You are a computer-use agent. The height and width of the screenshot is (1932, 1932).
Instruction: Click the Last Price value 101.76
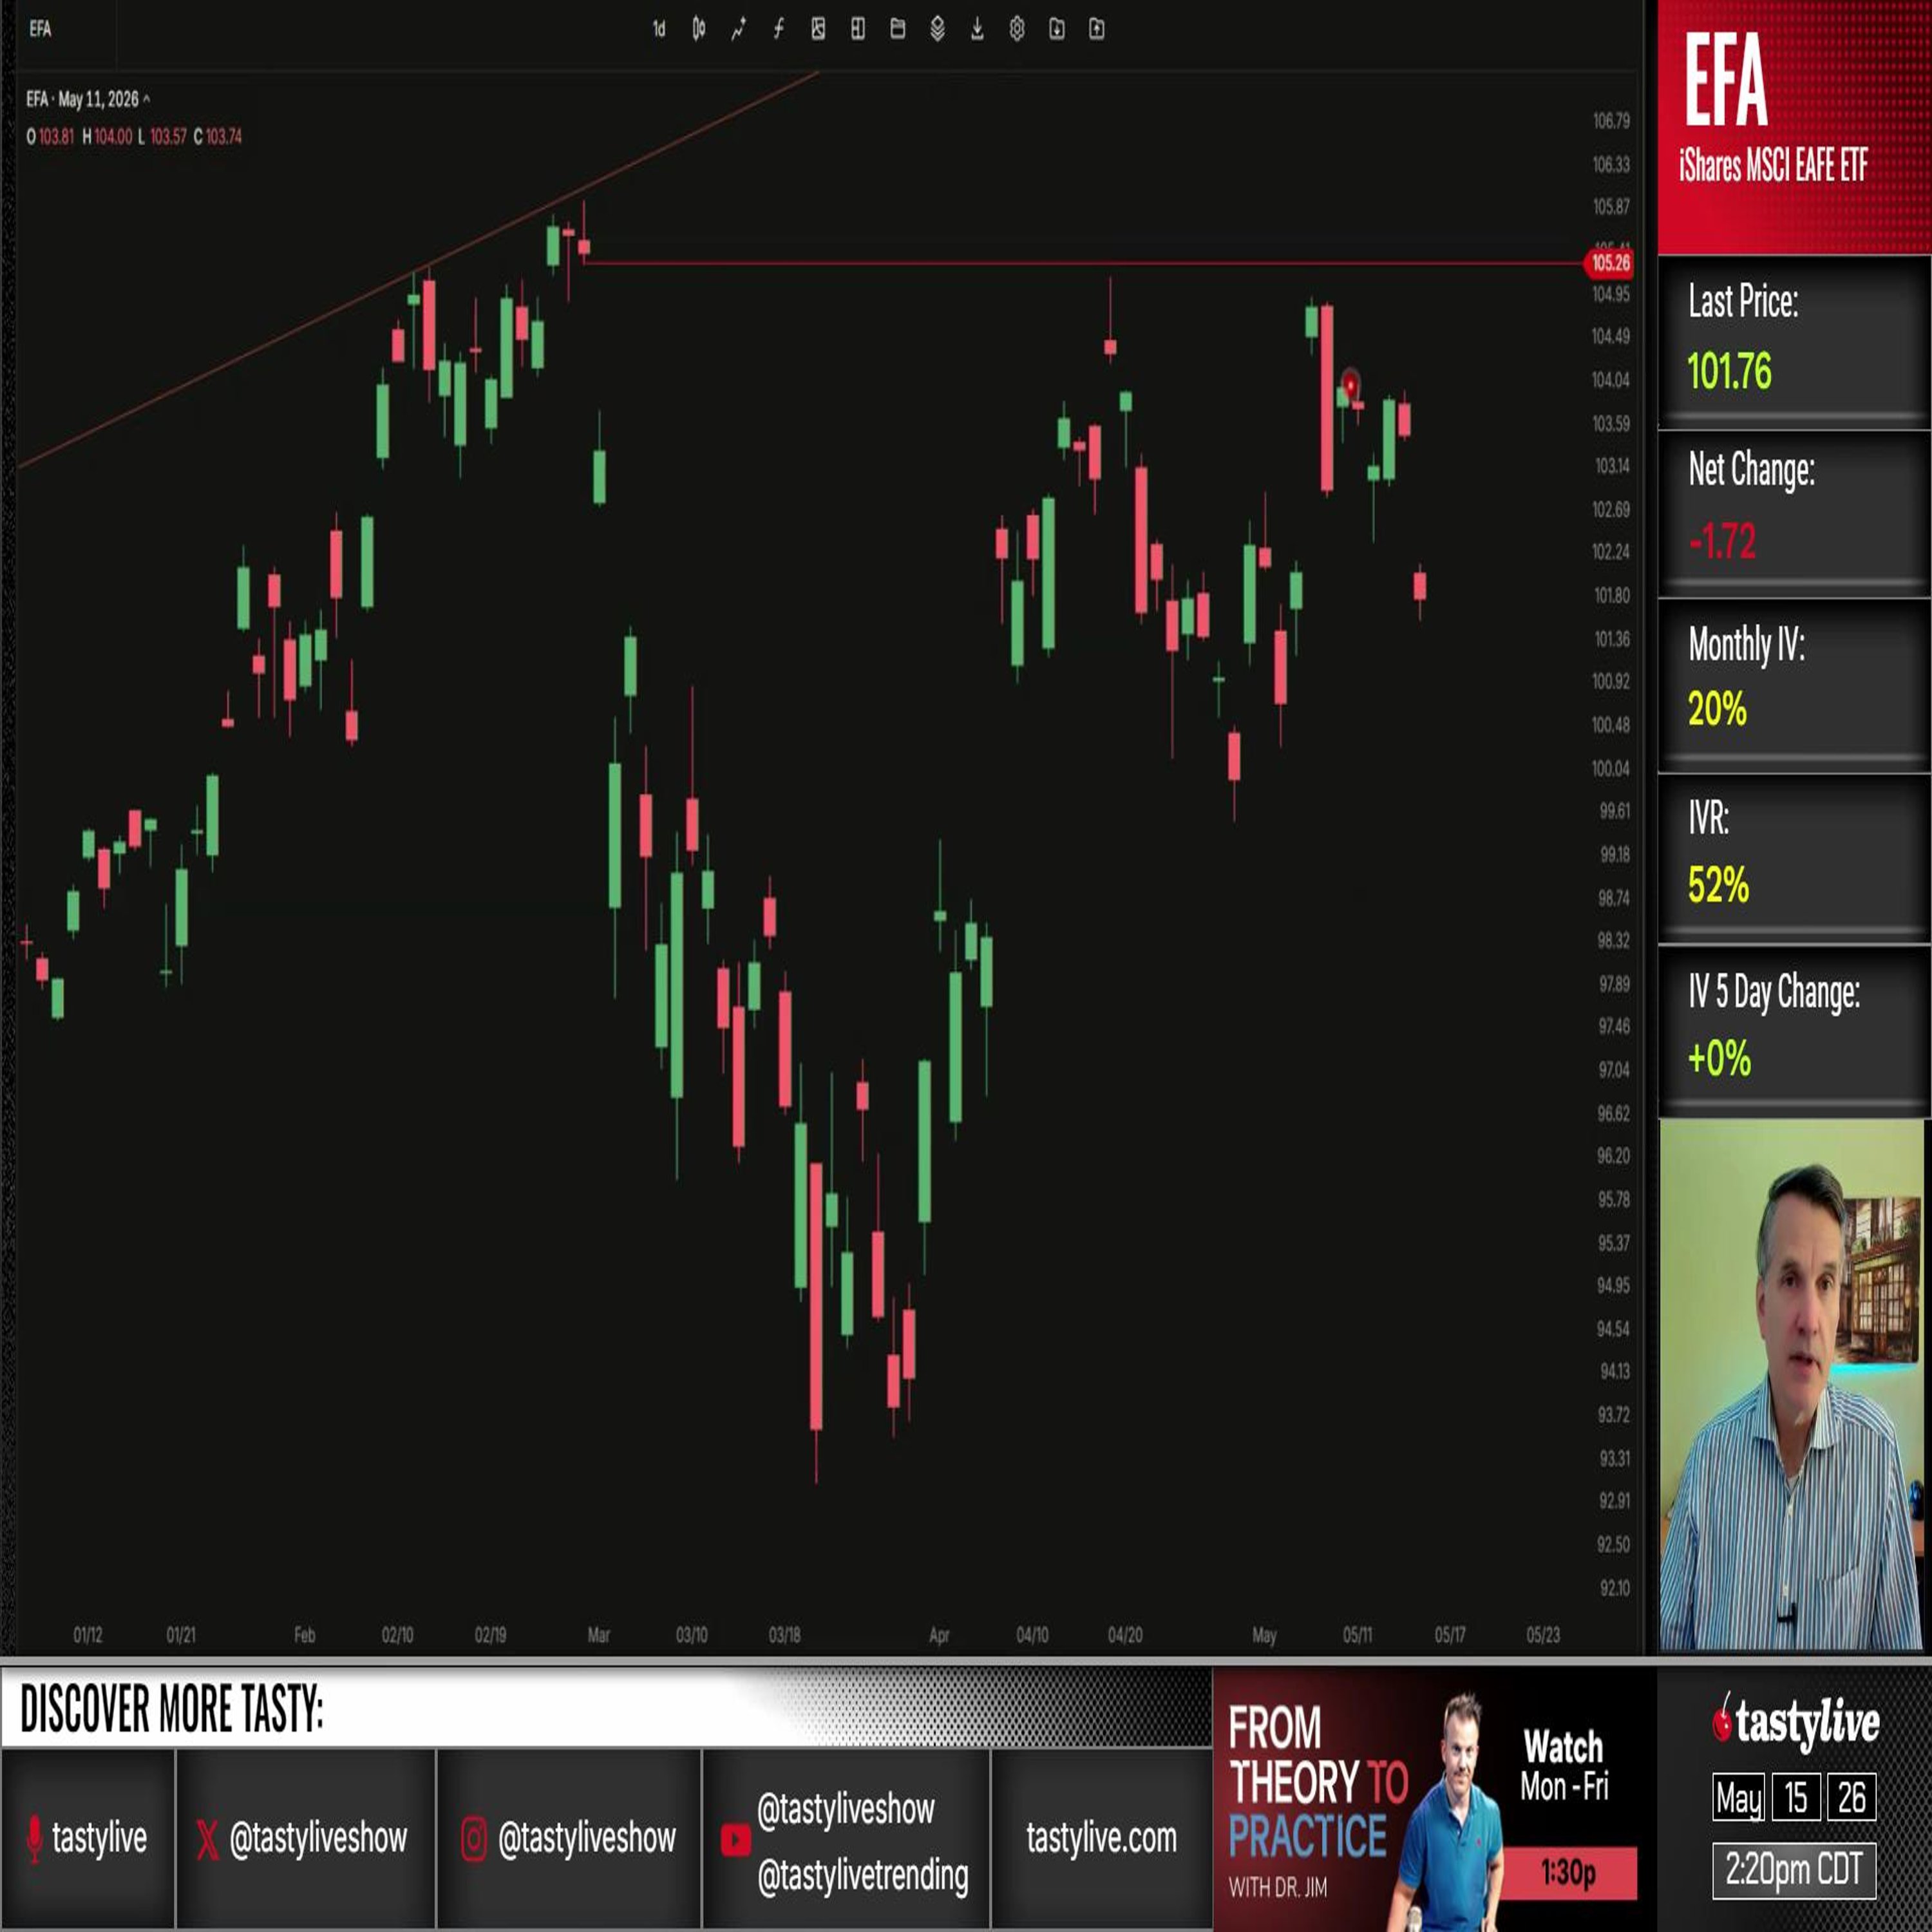pos(1729,371)
